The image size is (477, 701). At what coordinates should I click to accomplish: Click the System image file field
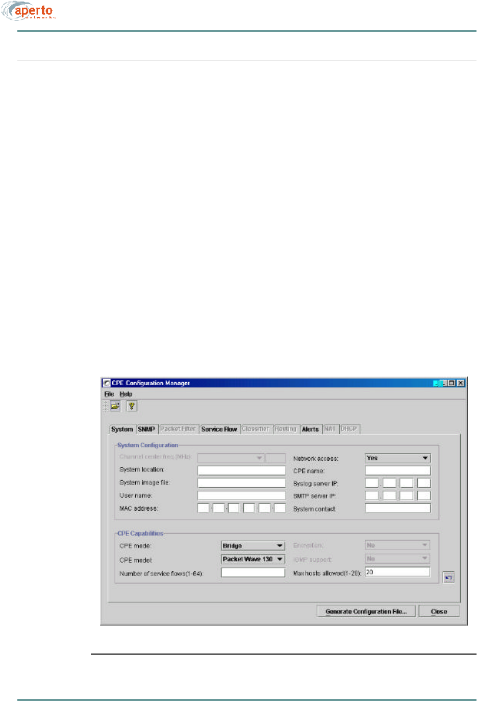[242, 483]
